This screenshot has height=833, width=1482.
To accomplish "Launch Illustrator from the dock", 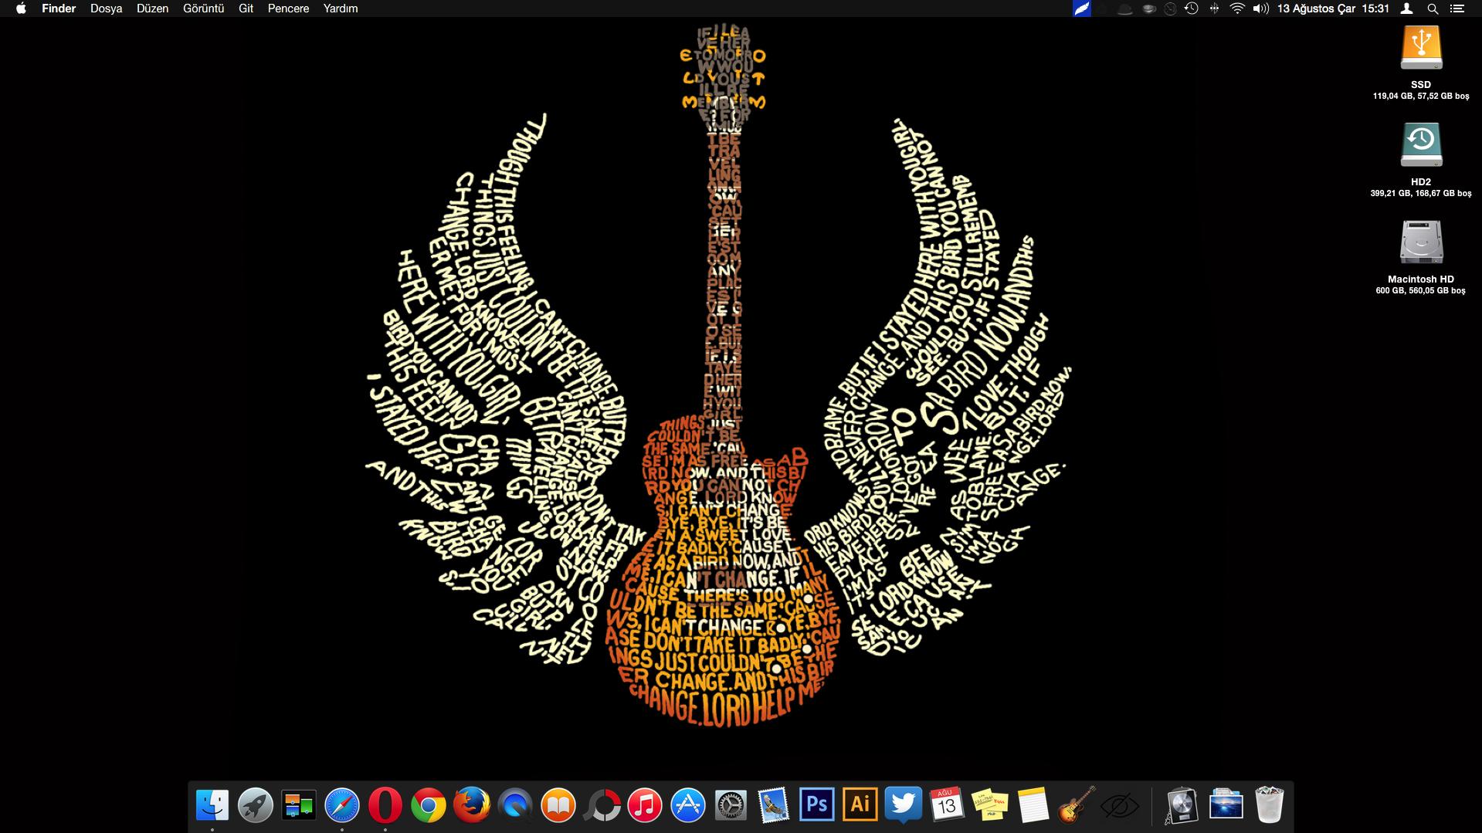I will pos(860,804).
